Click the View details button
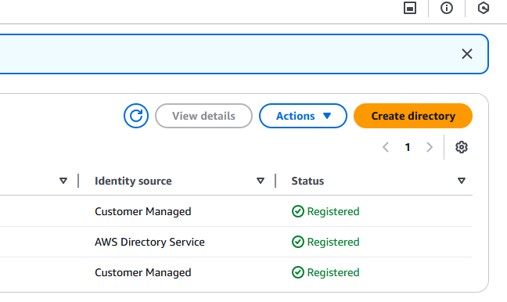This screenshot has height=302, width=507. (203, 116)
